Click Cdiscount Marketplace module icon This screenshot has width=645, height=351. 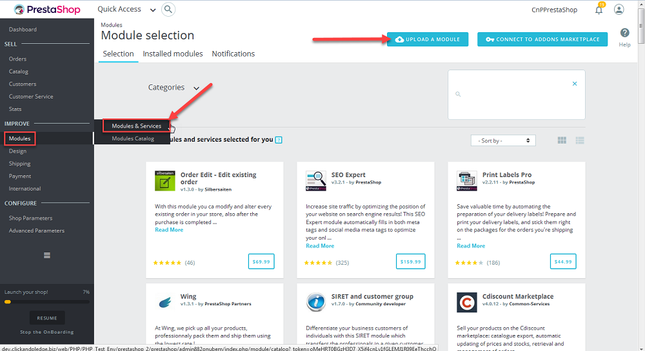coord(467,303)
